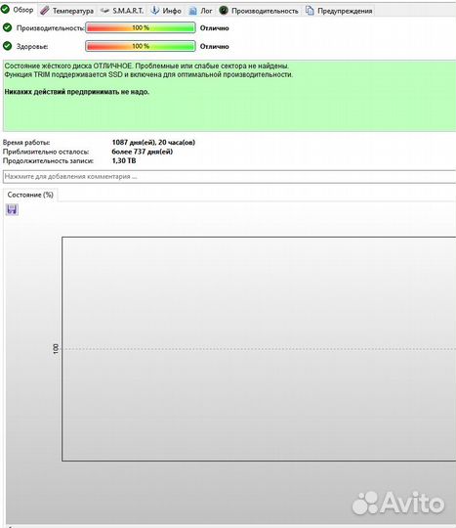Click the Производительность 100 % progress bar
This screenshot has width=456, height=528.
(x=141, y=27)
